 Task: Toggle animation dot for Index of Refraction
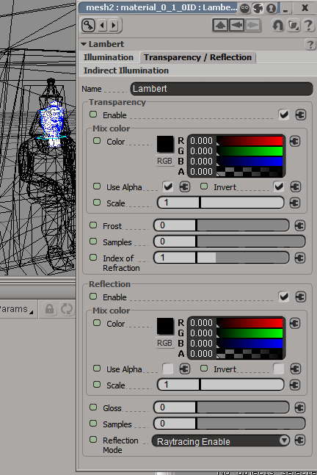tap(93, 258)
